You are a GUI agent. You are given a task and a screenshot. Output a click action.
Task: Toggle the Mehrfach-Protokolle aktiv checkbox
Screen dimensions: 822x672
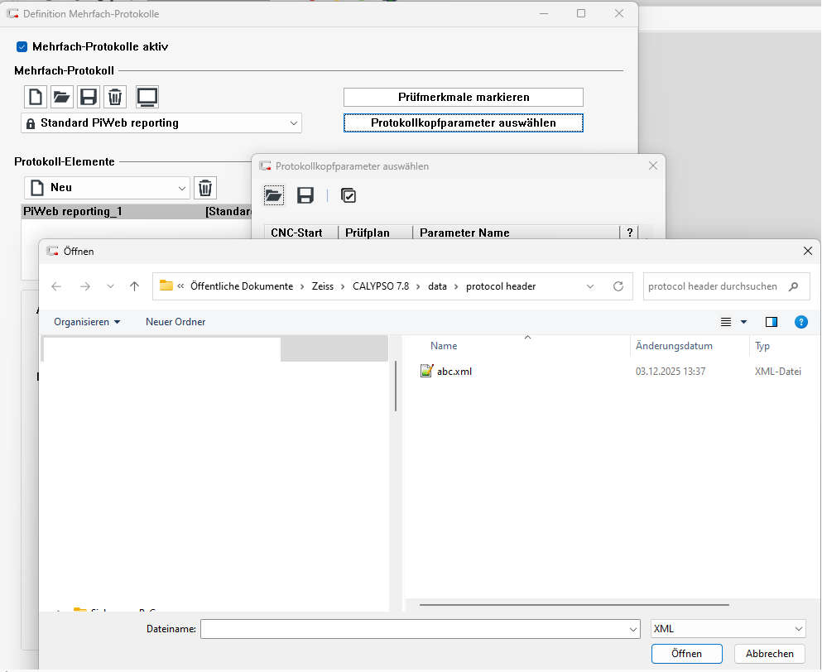(22, 47)
